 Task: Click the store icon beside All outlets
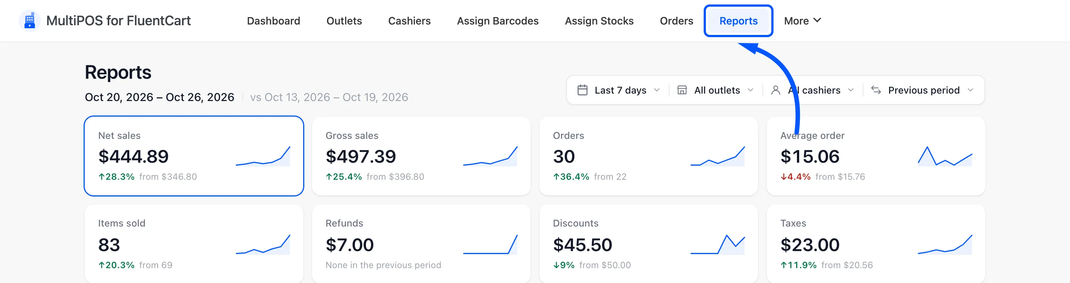[682, 90]
